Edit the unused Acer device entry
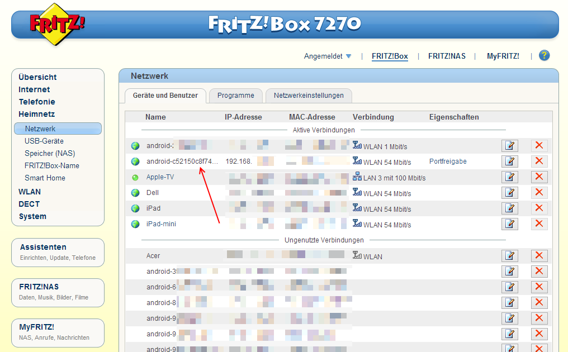 pos(510,256)
